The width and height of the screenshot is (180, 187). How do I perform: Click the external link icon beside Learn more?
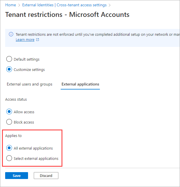[37, 40]
